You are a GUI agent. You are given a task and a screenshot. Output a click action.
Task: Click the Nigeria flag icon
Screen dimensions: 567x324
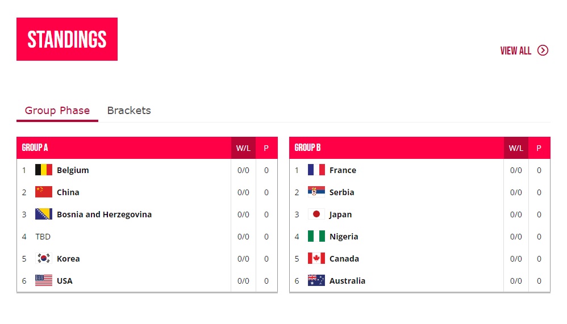coord(316,237)
